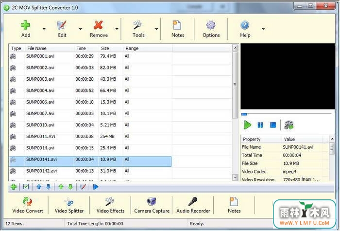Image resolution: width=340 pixels, height=231 pixels.
Task: Click the Total Time Length status text
Action: tap(95, 224)
